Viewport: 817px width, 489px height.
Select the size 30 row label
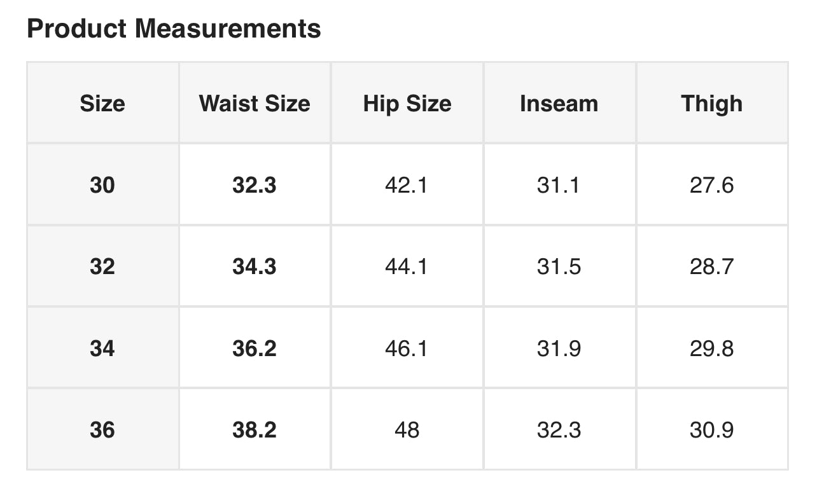pos(102,185)
